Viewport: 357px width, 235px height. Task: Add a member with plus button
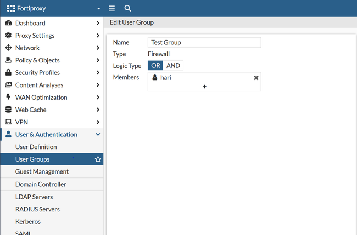tap(204, 87)
